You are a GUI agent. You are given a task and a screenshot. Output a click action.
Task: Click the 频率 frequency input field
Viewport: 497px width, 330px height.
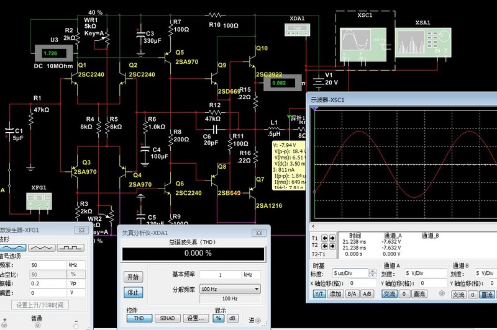click(x=47, y=265)
